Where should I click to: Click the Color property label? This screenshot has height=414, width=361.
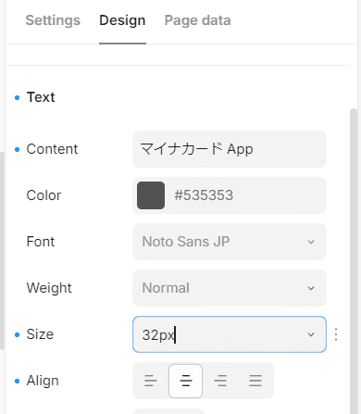point(44,195)
